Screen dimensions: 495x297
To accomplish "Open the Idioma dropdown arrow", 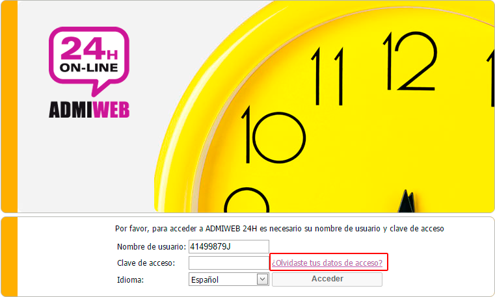I will [x=262, y=279].
